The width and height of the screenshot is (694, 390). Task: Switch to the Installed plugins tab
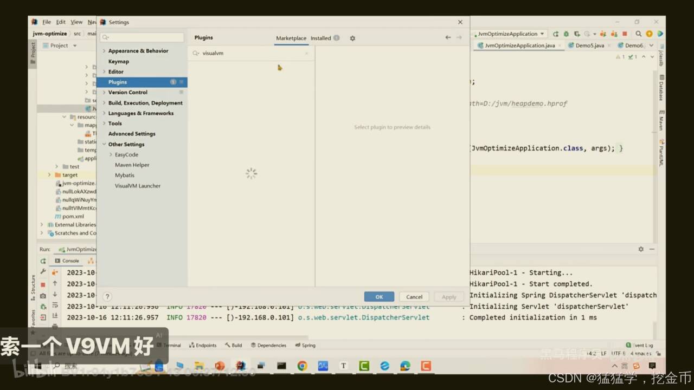pos(321,38)
